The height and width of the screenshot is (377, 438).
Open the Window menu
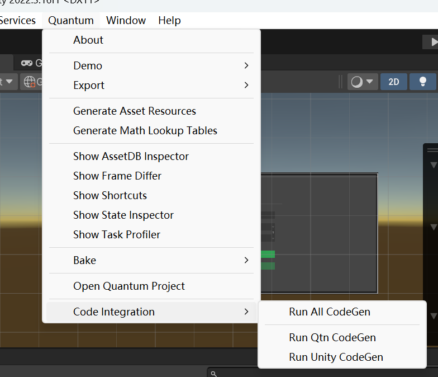click(x=126, y=20)
